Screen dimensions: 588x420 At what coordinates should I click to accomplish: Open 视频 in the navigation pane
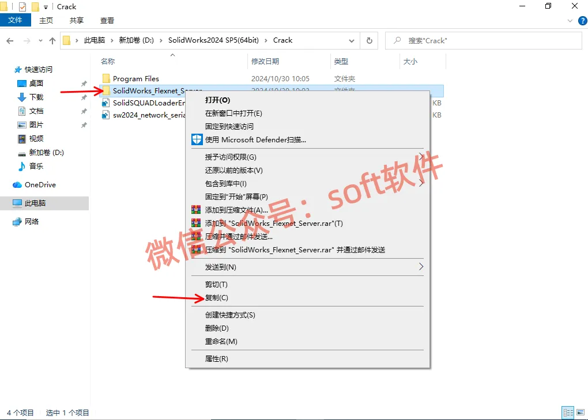tap(36, 139)
